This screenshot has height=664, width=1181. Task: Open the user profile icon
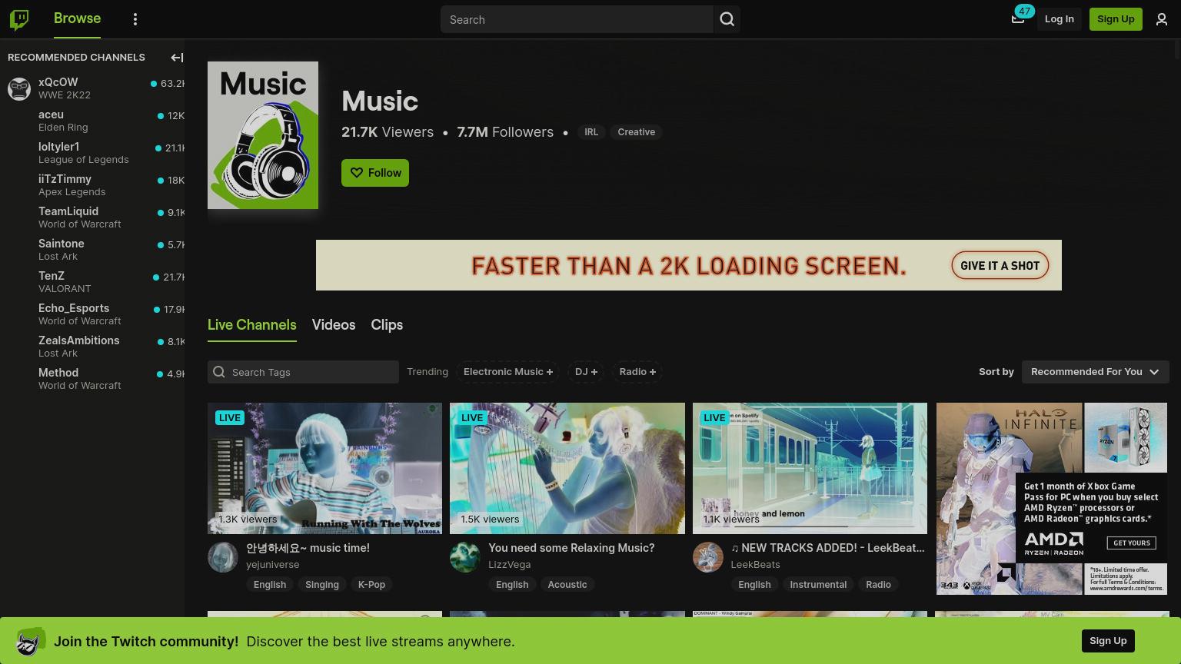point(1162,19)
